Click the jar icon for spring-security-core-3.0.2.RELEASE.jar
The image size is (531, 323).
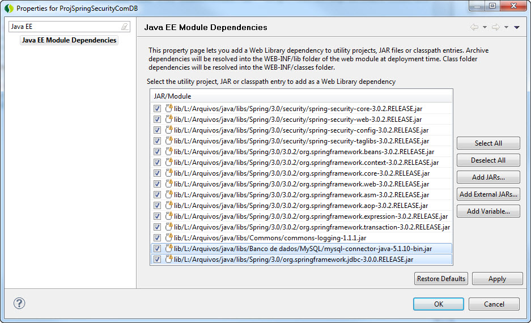click(x=169, y=108)
